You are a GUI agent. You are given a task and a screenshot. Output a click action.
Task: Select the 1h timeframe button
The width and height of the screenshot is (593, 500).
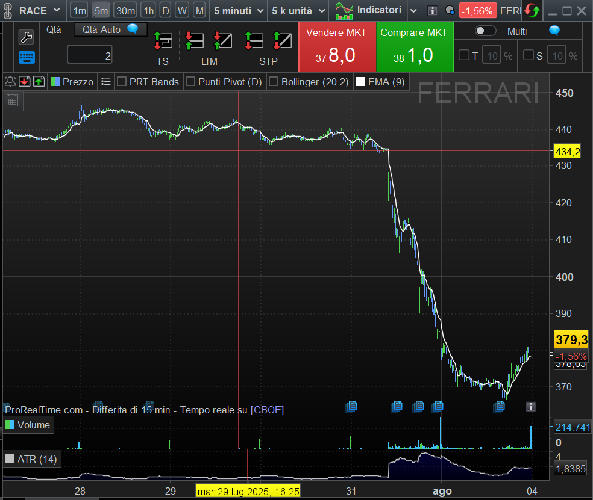tap(148, 11)
